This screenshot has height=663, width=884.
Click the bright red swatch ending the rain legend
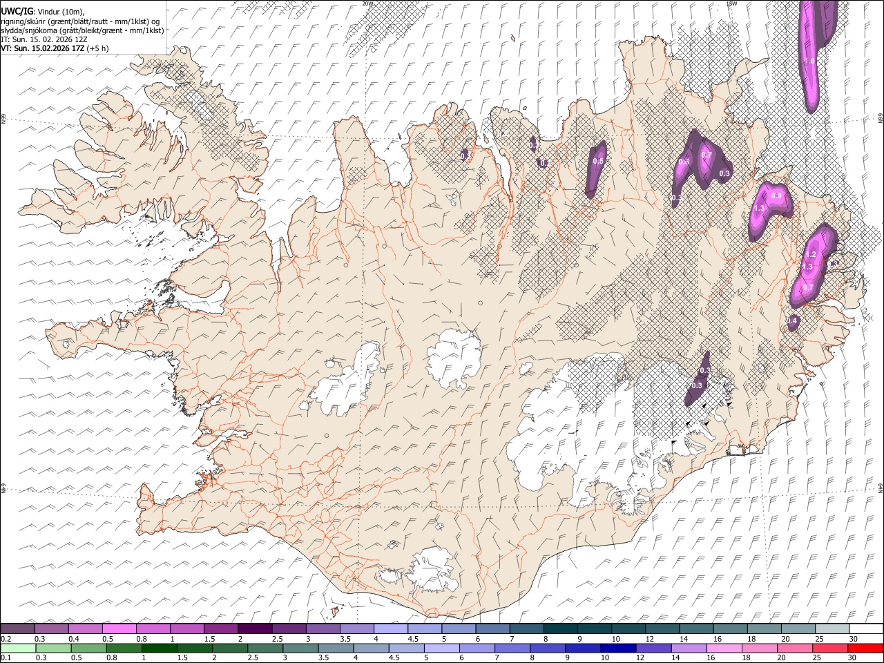pyautogui.click(x=865, y=648)
